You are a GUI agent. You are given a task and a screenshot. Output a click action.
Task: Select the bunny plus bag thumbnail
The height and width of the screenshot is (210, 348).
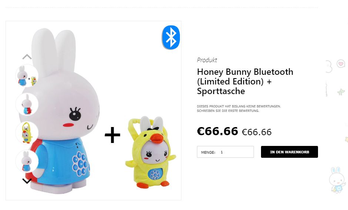(x=27, y=76)
